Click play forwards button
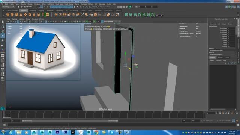The height and width of the screenshot is (135, 240). point(229,113)
